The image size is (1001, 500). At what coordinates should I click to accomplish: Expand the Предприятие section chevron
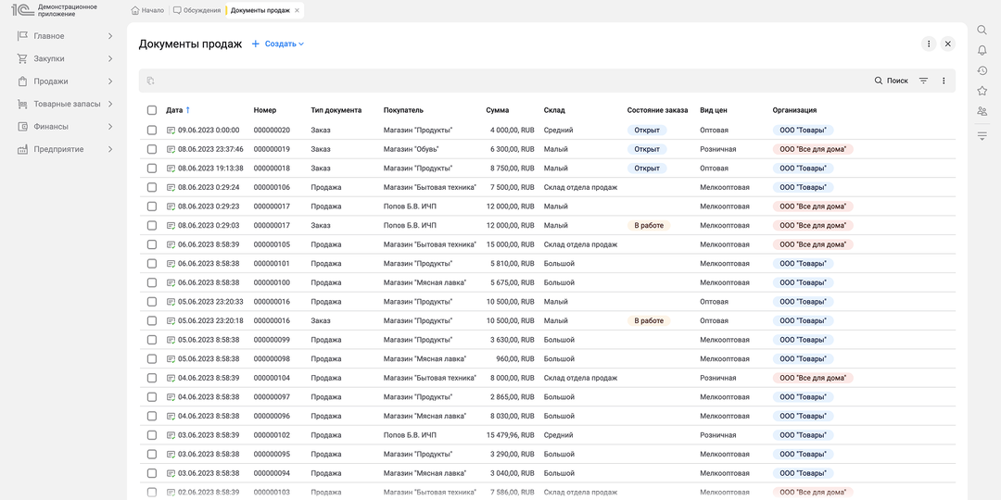coord(110,149)
